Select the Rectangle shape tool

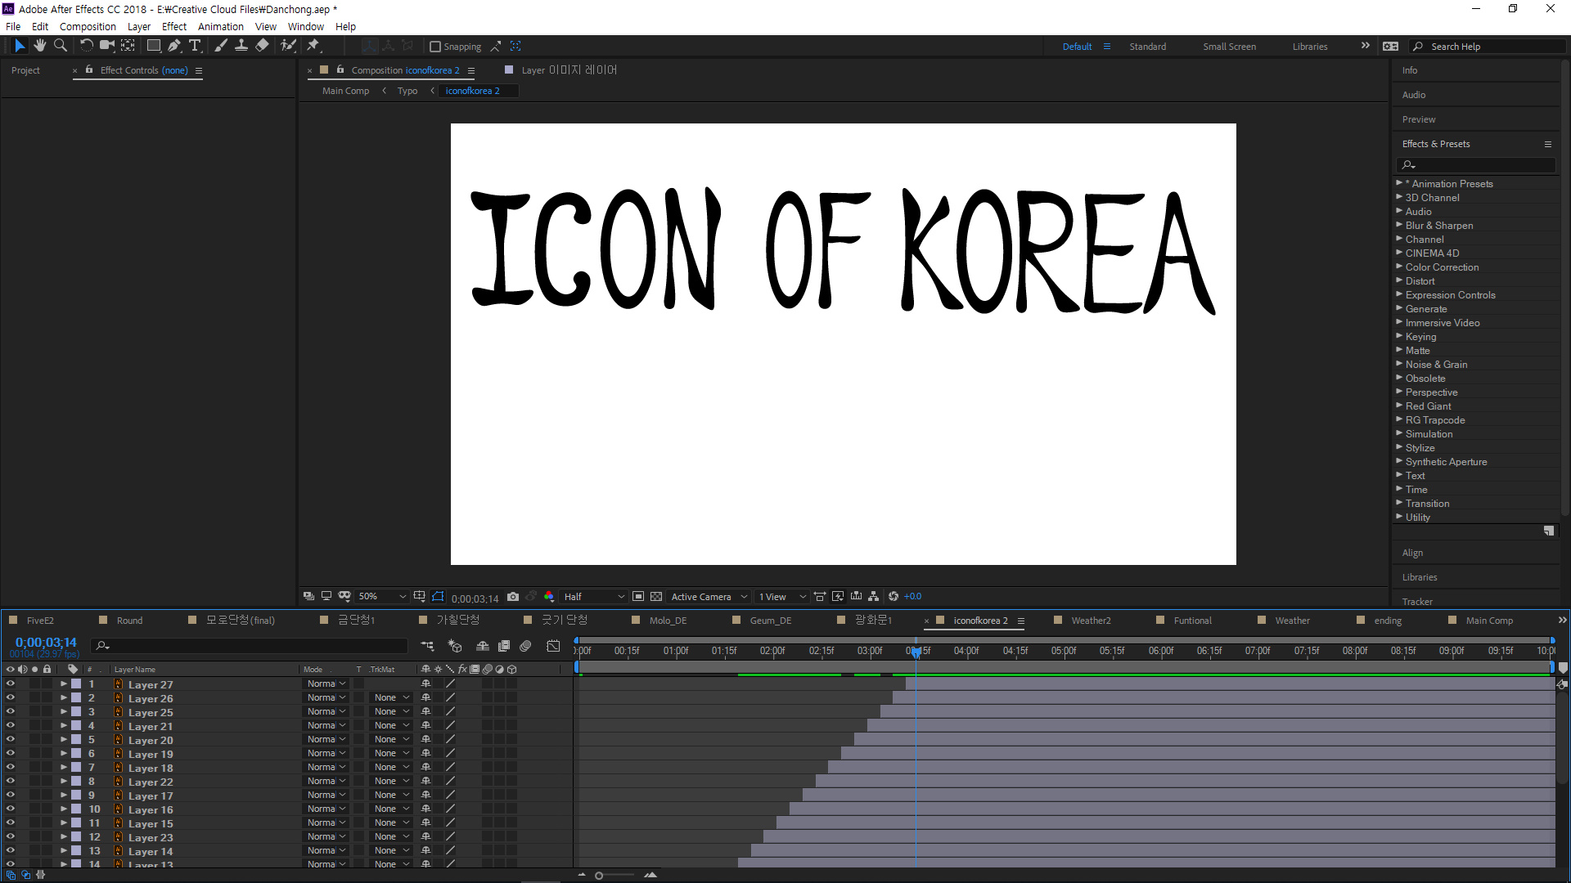[x=153, y=46]
